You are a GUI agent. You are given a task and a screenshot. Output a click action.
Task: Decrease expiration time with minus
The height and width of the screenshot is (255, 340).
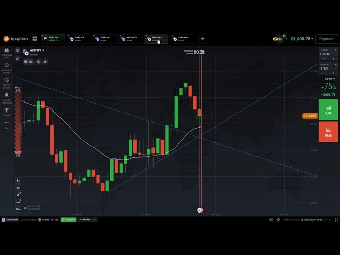[x=324, y=59]
